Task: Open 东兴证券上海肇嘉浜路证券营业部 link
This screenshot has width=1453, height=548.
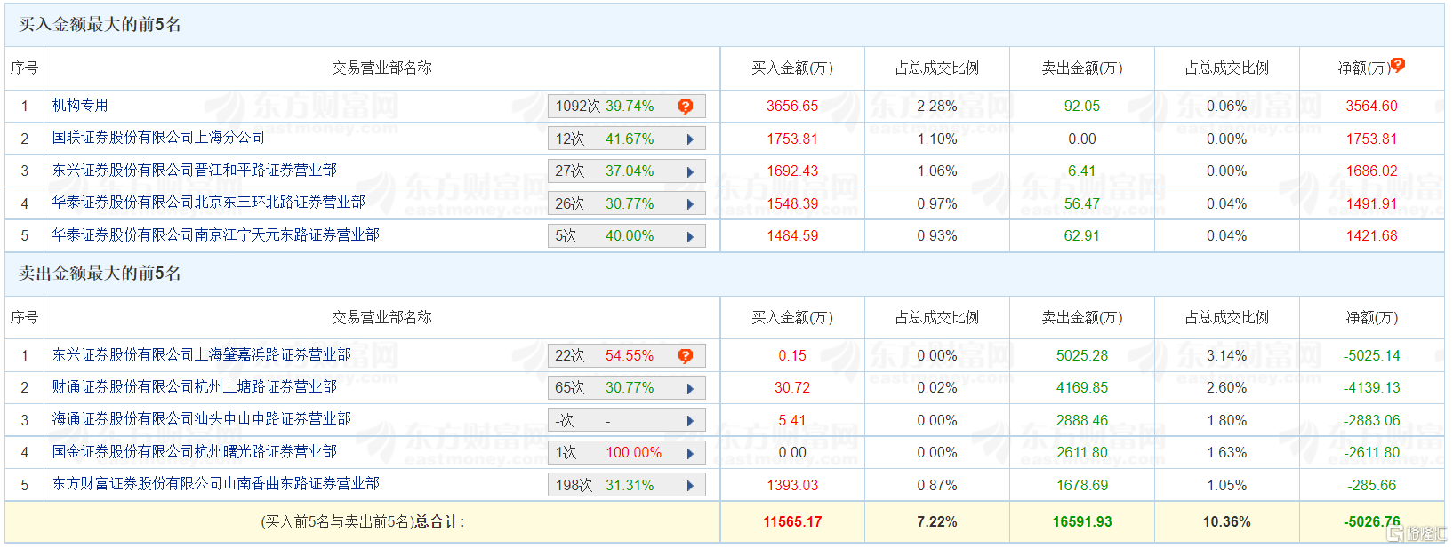Action: pyautogui.click(x=201, y=354)
